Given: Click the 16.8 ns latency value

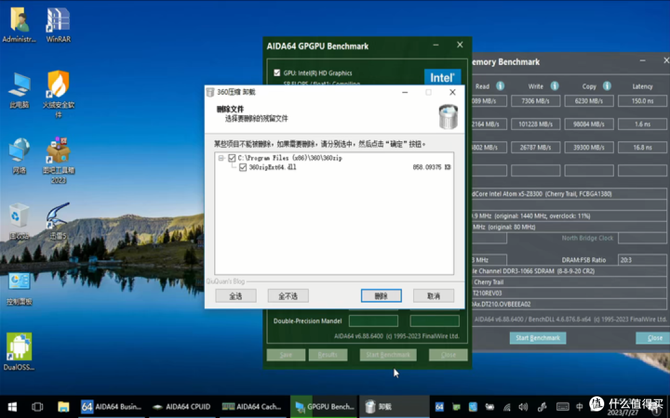Looking at the screenshot, I should [x=642, y=147].
